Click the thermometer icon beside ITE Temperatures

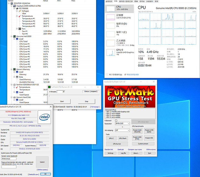click(20, 16)
